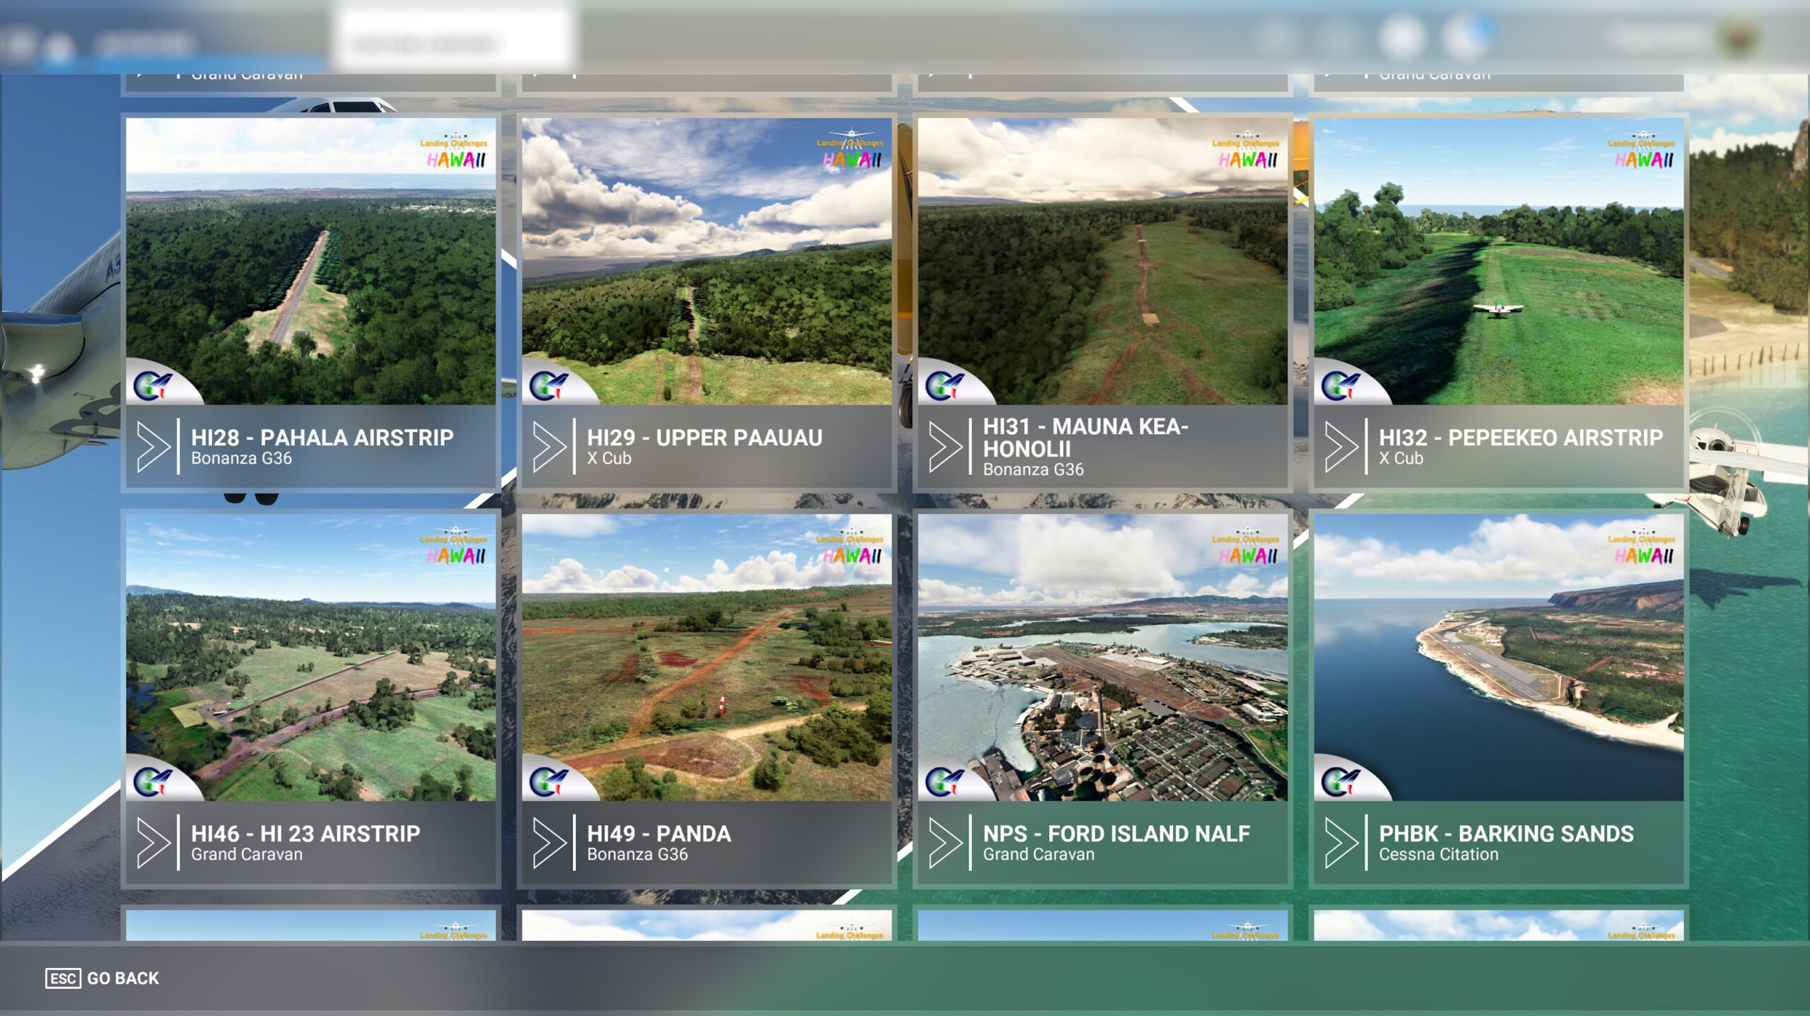The height and width of the screenshot is (1016, 1810).
Task: Click the Hawaii Landing Challenges logo on the HI28 card
Action: coord(455,150)
